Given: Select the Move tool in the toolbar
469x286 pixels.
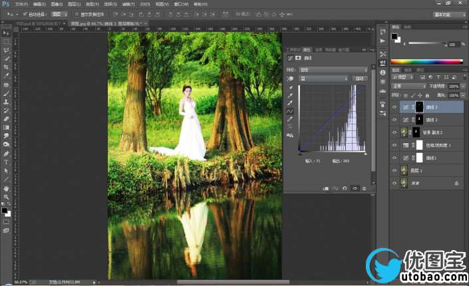Looking at the screenshot, I should tap(6, 33).
